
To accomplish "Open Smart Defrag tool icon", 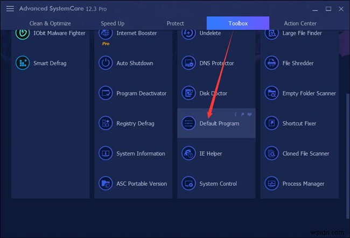I will point(23,63).
